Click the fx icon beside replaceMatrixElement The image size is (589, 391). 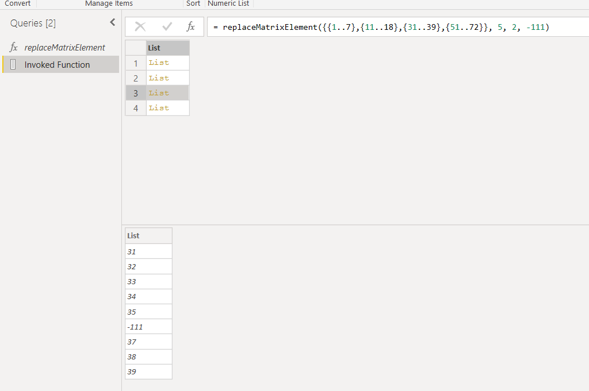(x=14, y=47)
